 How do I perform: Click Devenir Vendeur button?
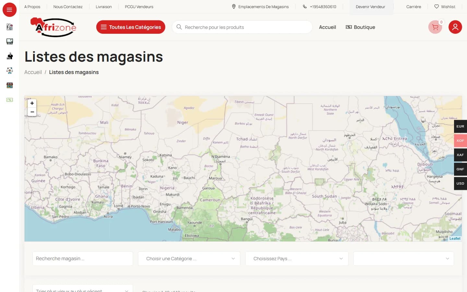(370, 6)
